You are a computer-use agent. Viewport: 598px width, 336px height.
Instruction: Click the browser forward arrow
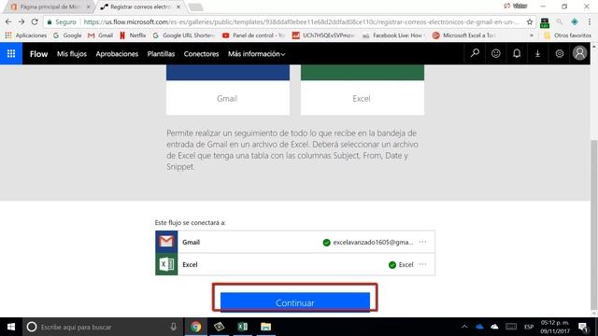pyautogui.click(x=21, y=22)
